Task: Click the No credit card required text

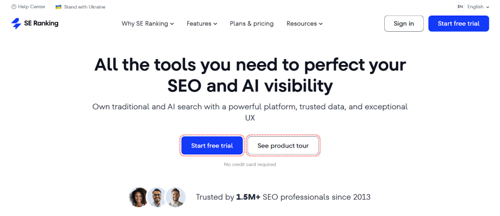Action: (250, 164)
